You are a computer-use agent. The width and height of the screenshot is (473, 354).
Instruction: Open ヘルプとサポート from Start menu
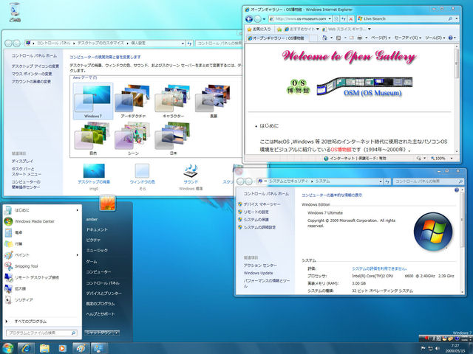tap(101, 314)
